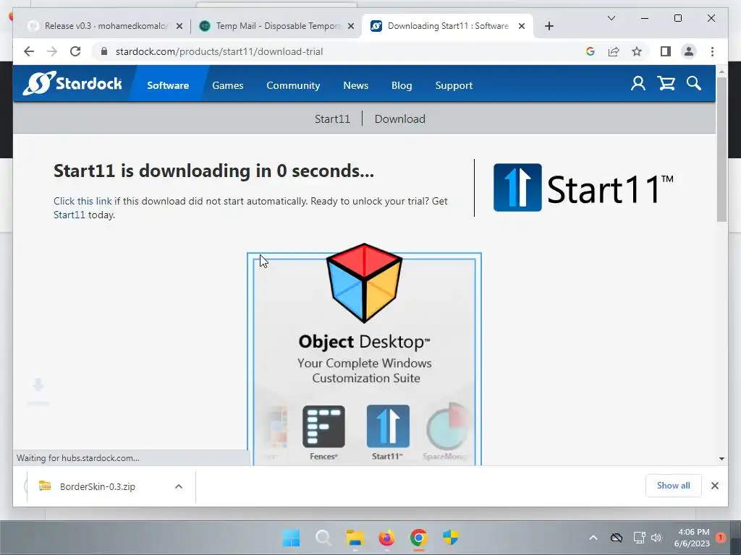The height and width of the screenshot is (555, 741).
Task: Click the scrollbar down arrow
Action: tap(721, 458)
